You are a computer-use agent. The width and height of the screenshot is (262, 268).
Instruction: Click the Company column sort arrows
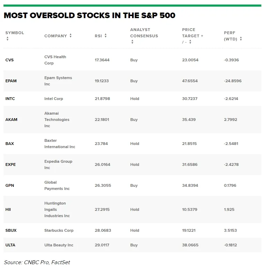[x=71, y=36]
